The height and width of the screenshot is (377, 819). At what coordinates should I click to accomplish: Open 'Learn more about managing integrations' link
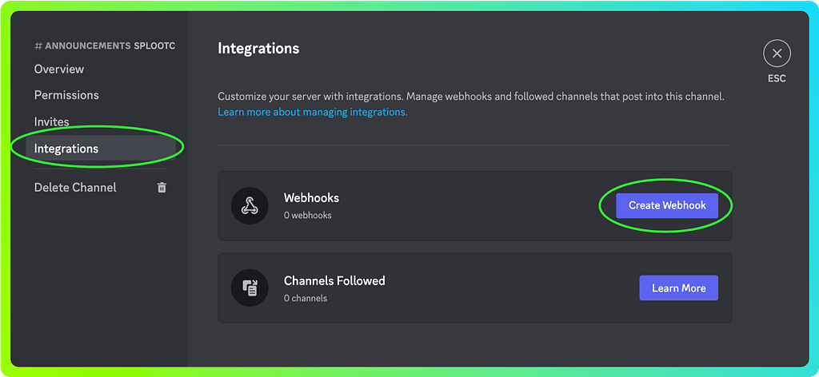(x=313, y=113)
